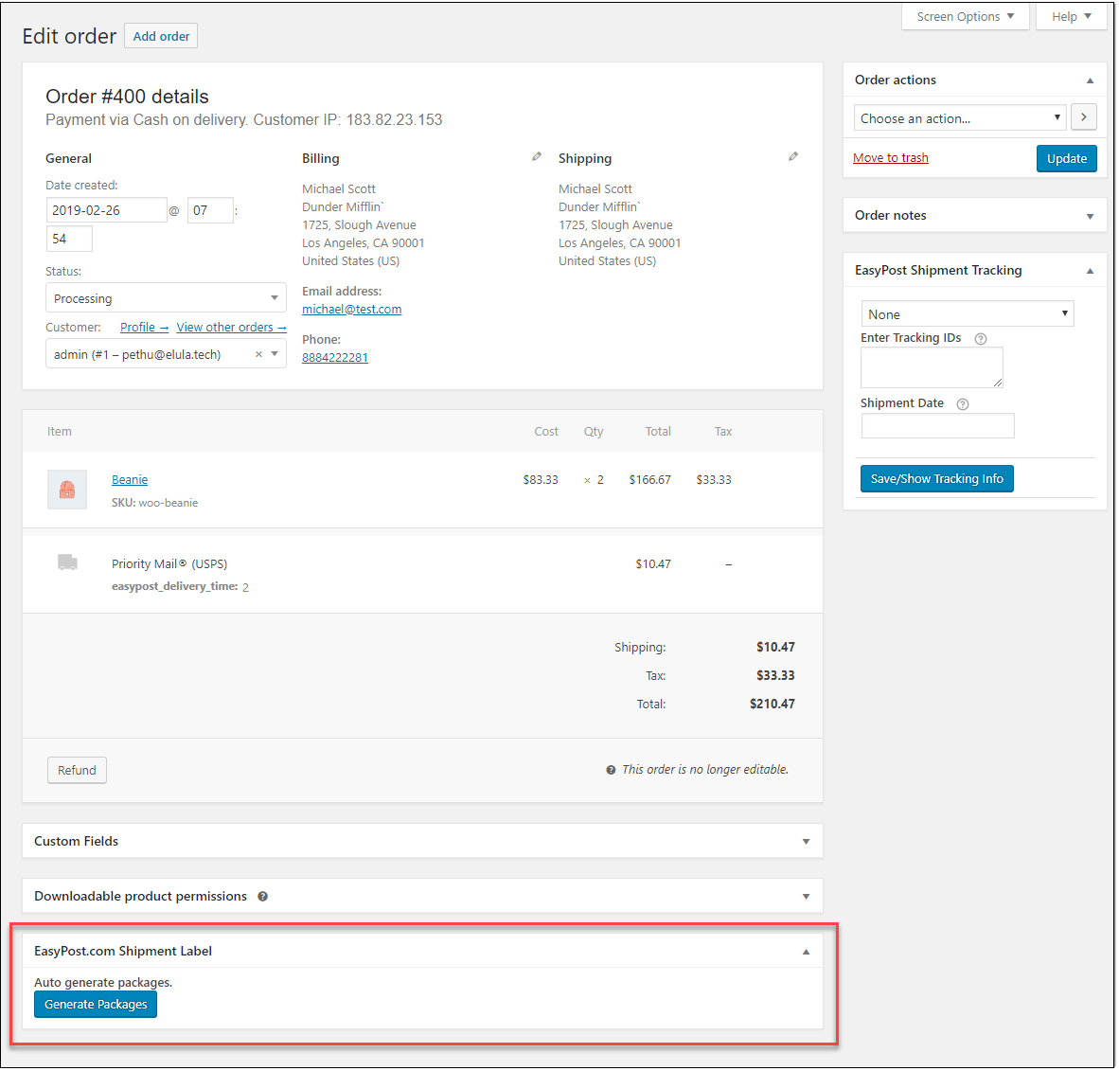Click the Add order button
The height and width of the screenshot is (1071, 1119).
(161, 36)
